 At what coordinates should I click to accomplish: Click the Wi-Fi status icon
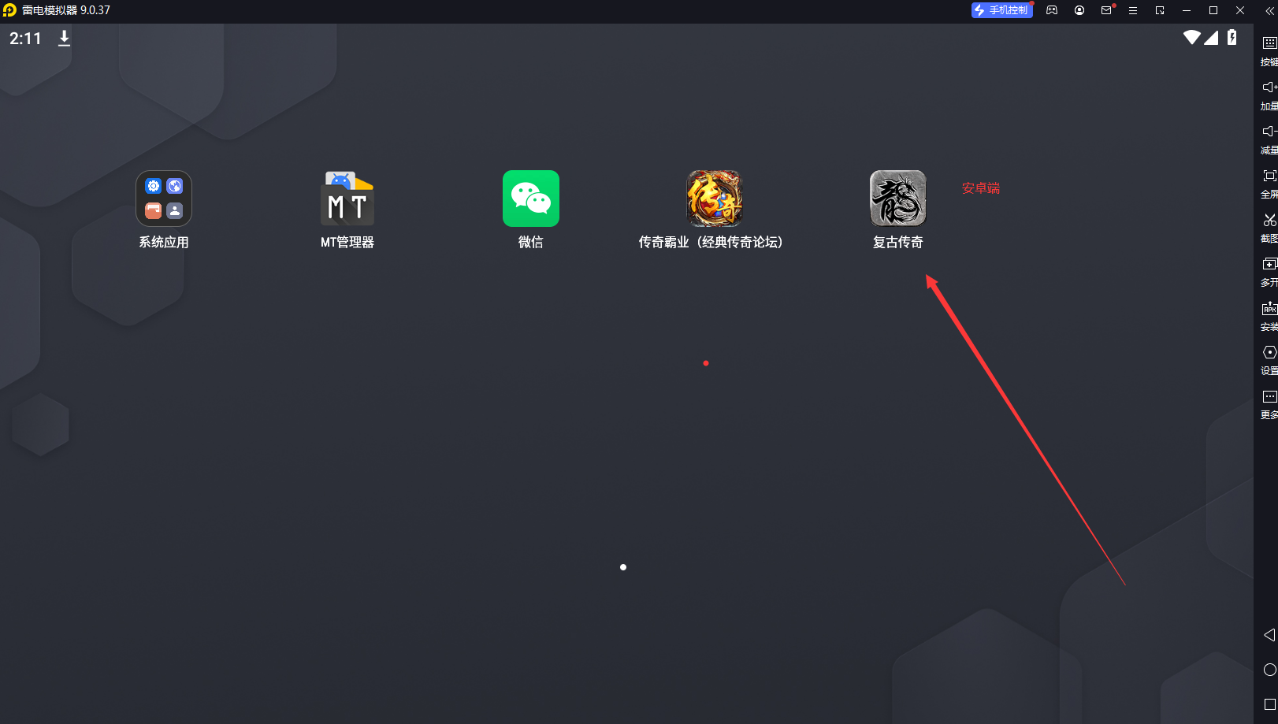1191,37
